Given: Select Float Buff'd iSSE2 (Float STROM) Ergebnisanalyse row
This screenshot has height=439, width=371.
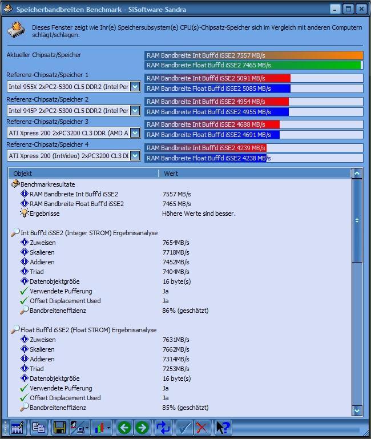Looking at the screenshot, I should pyautogui.click(x=180, y=330).
